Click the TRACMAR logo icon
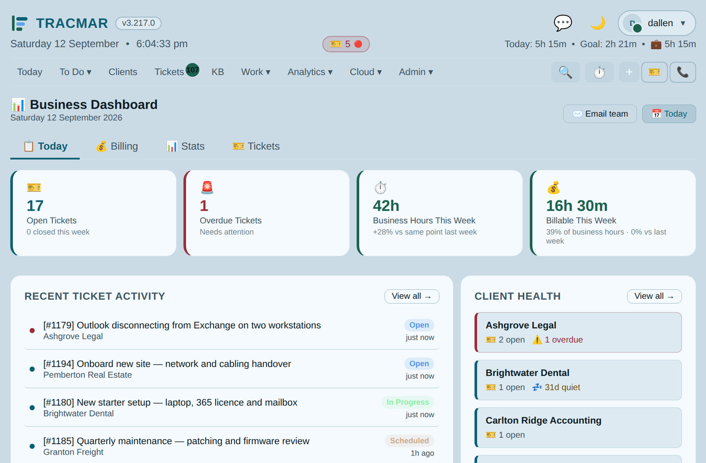The width and height of the screenshot is (706, 463). click(x=19, y=23)
